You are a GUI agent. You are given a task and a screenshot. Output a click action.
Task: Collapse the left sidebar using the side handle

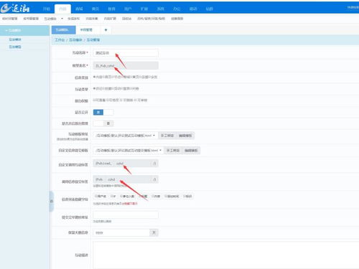pos(52,202)
